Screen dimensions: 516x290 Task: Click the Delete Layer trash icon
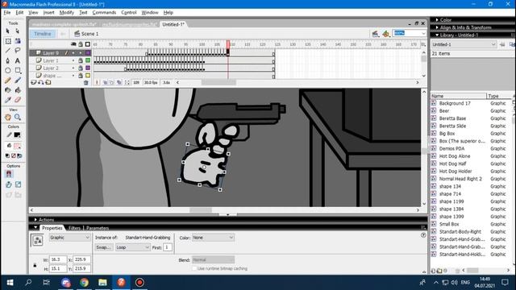tap(86, 82)
